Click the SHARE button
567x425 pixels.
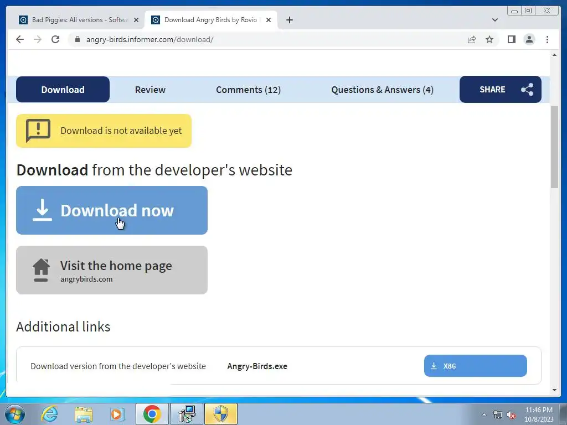coord(500,89)
